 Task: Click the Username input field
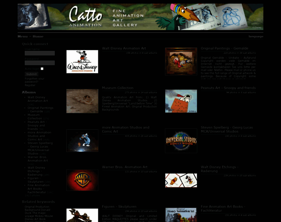40,53
